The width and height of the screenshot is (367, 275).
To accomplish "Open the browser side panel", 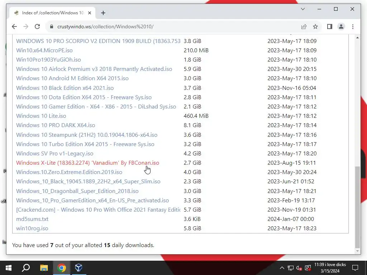I will click(330, 26).
